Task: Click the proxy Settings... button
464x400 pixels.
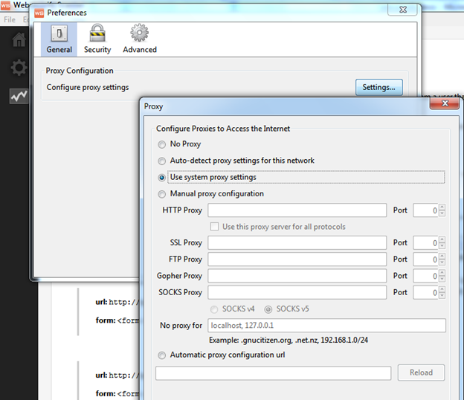Action: [378, 88]
